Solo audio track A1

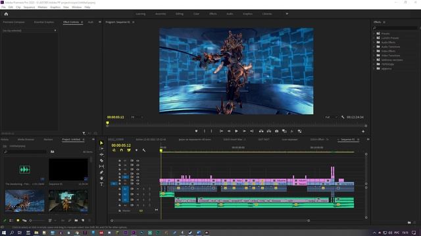click(x=143, y=189)
